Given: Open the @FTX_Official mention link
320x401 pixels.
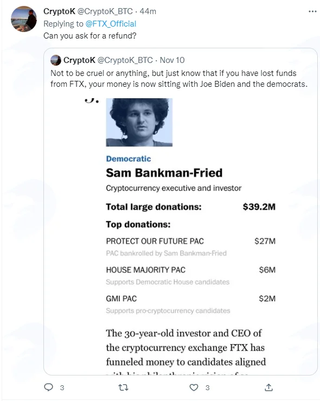Looking at the screenshot, I should coord(111,24).
